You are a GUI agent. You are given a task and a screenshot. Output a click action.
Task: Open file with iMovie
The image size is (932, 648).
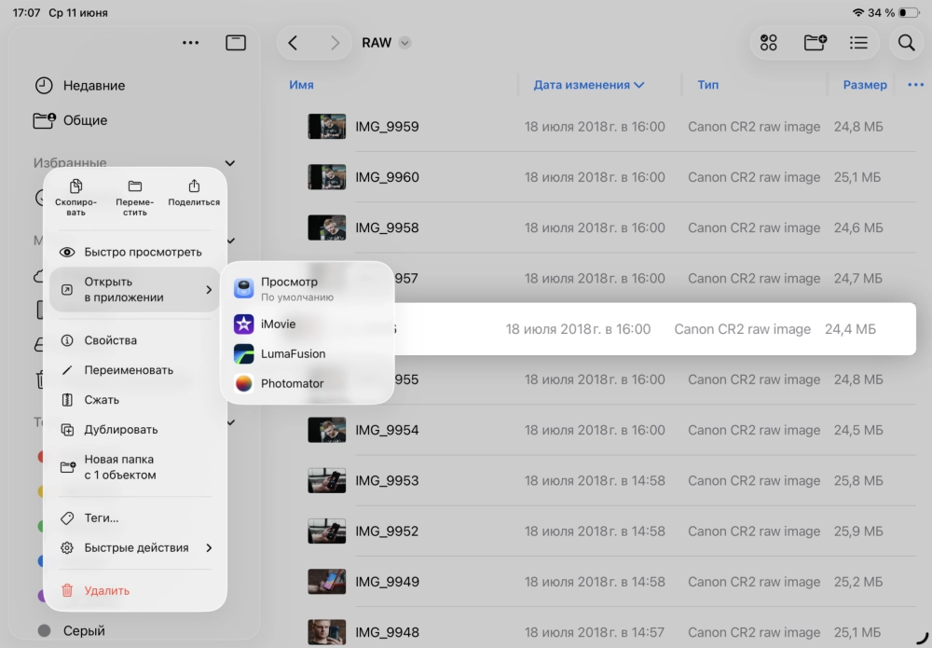coord(278,324)
